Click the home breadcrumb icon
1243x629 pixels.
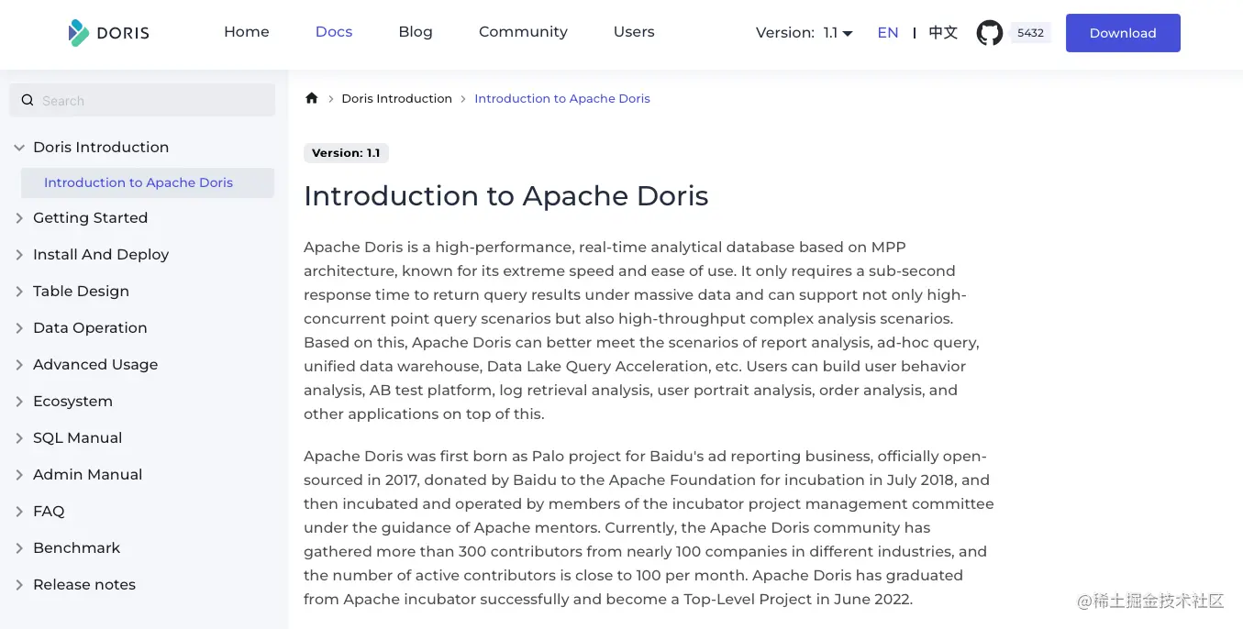click(312, 98)
